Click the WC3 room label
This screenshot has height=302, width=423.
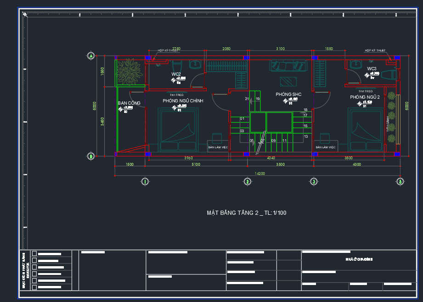pyautogui.click(x=372, y=69)
